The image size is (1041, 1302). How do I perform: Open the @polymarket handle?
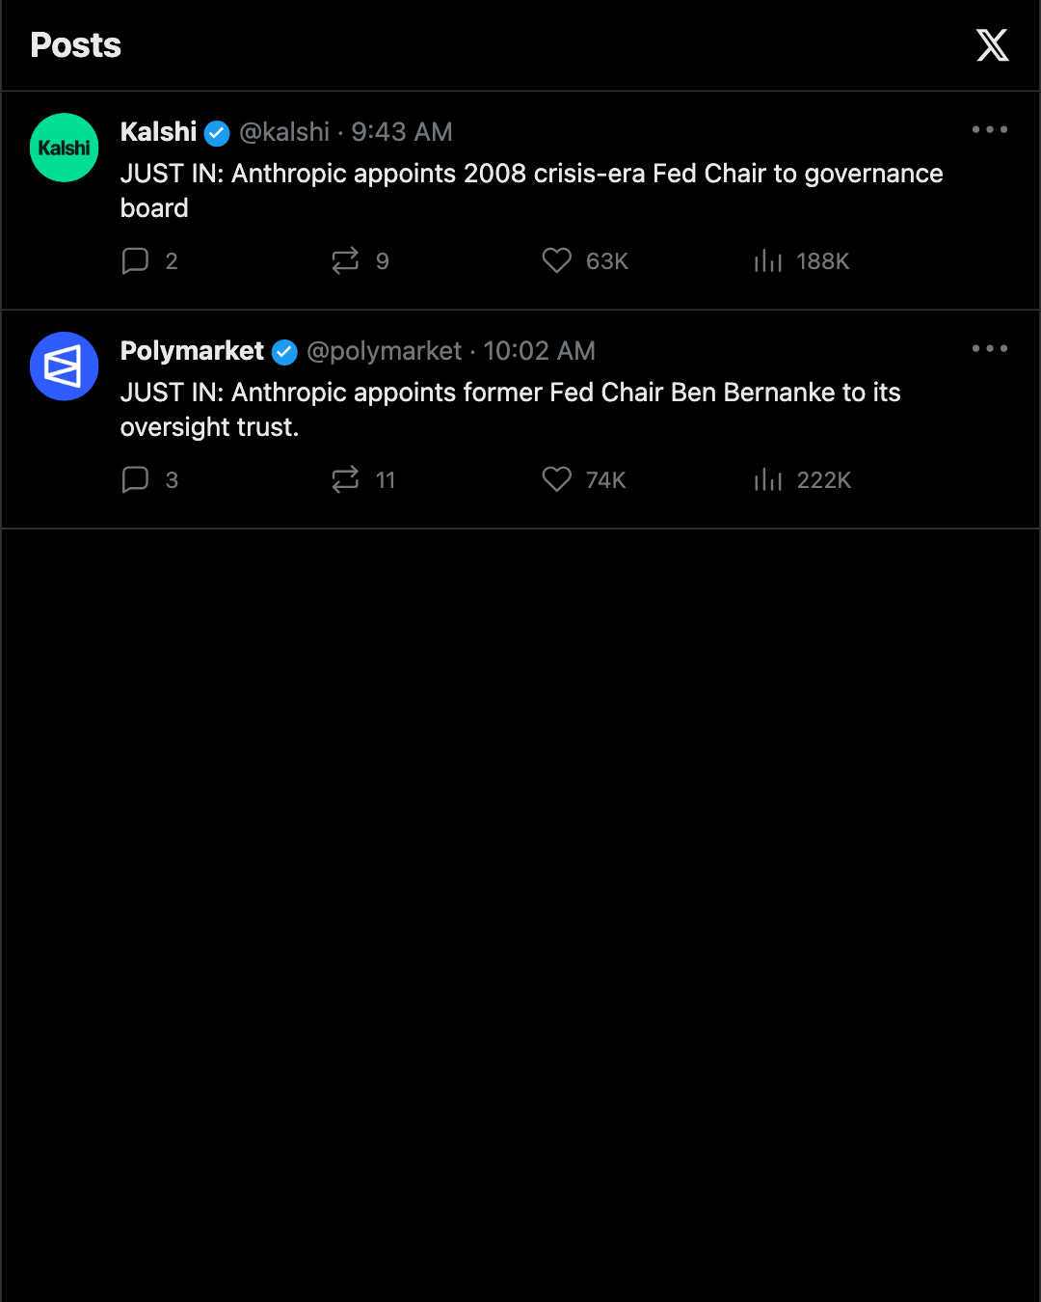(385, 351)
